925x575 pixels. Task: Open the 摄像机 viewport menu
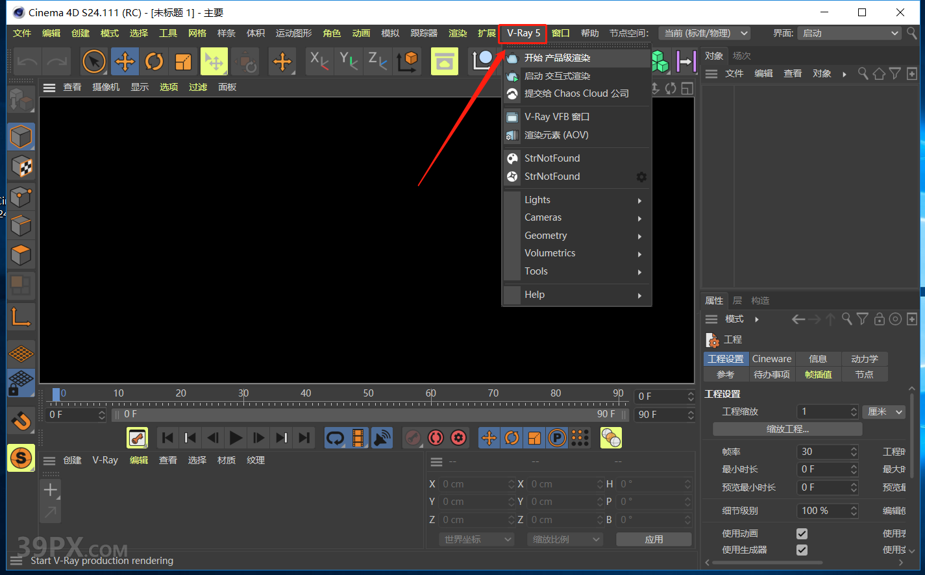[106, 87]
